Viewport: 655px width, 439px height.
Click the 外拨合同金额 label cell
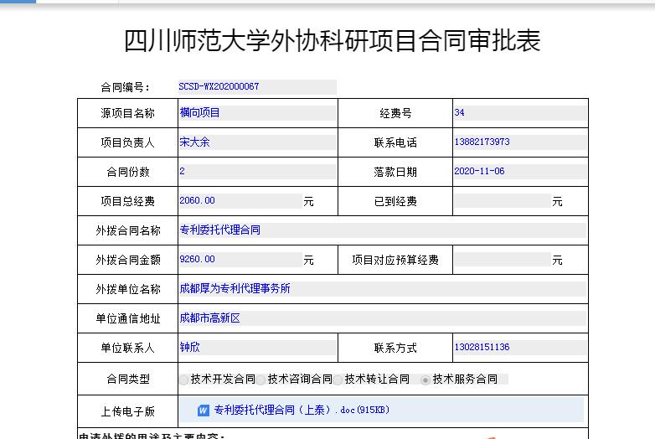click(x=128, y=260)
